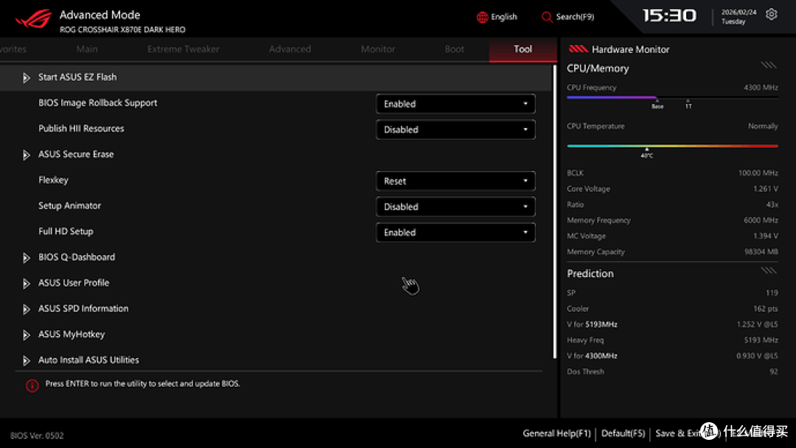Click Hardware Monitor stripe icon
This screenshot has width=796, height=448.
579,49
